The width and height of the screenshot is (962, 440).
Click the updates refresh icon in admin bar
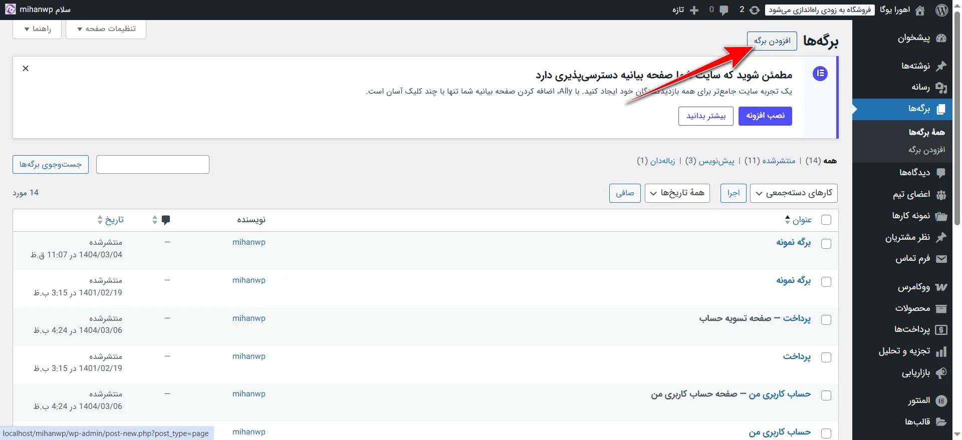tap(755, 10)
